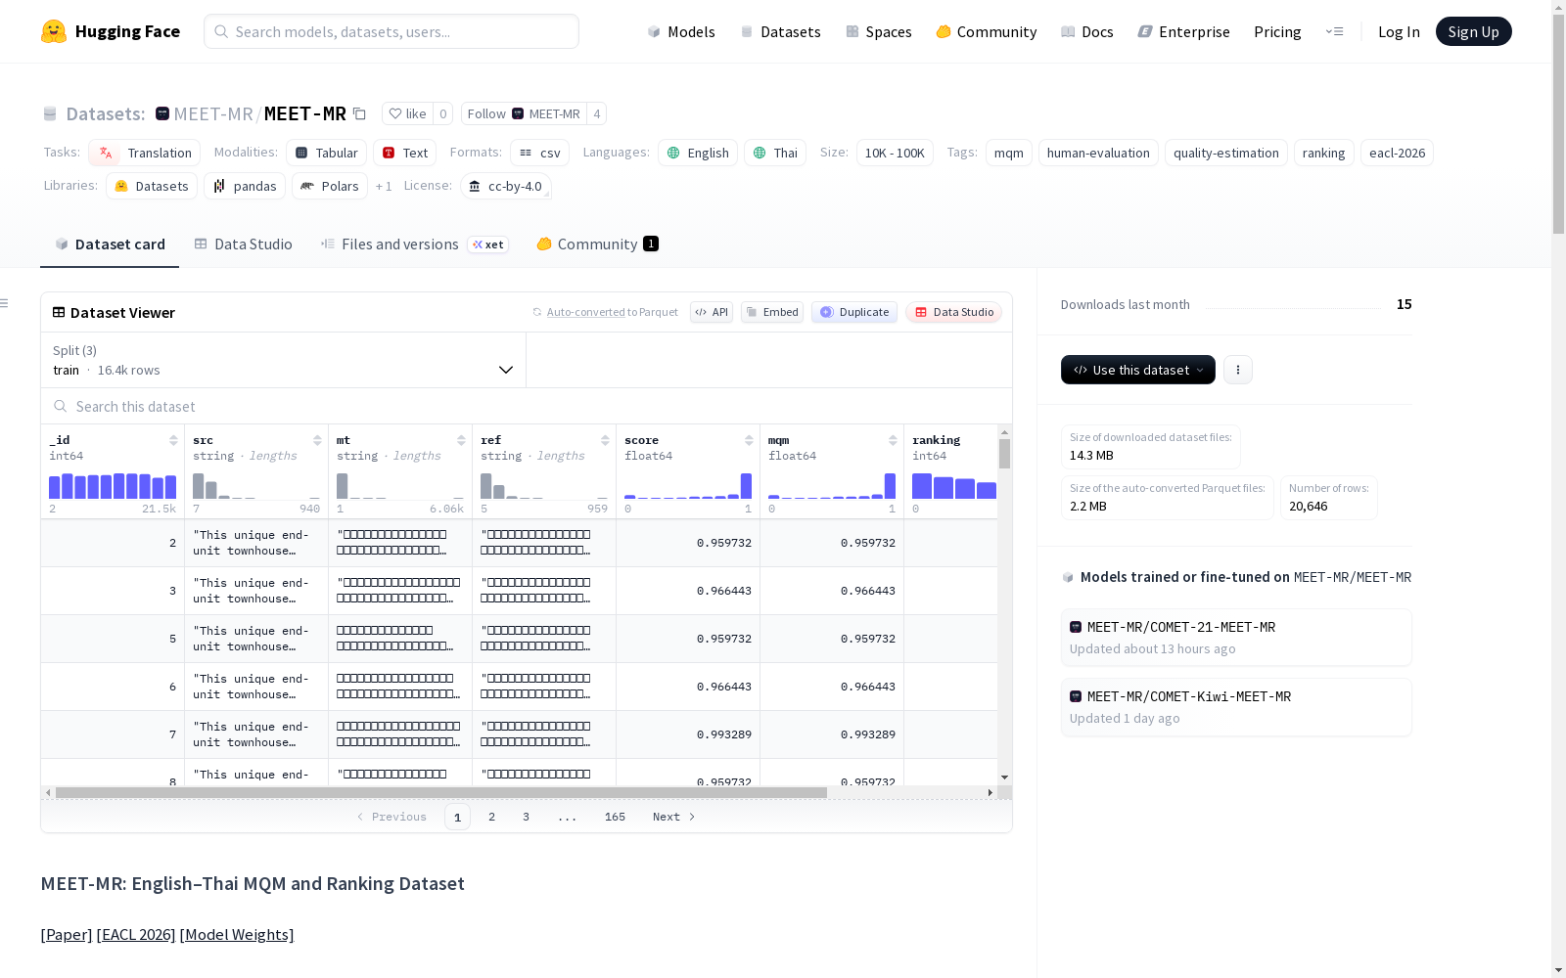Click the left sidebar table-of-contents icon
1566x978 pixels.
[4, 303]
